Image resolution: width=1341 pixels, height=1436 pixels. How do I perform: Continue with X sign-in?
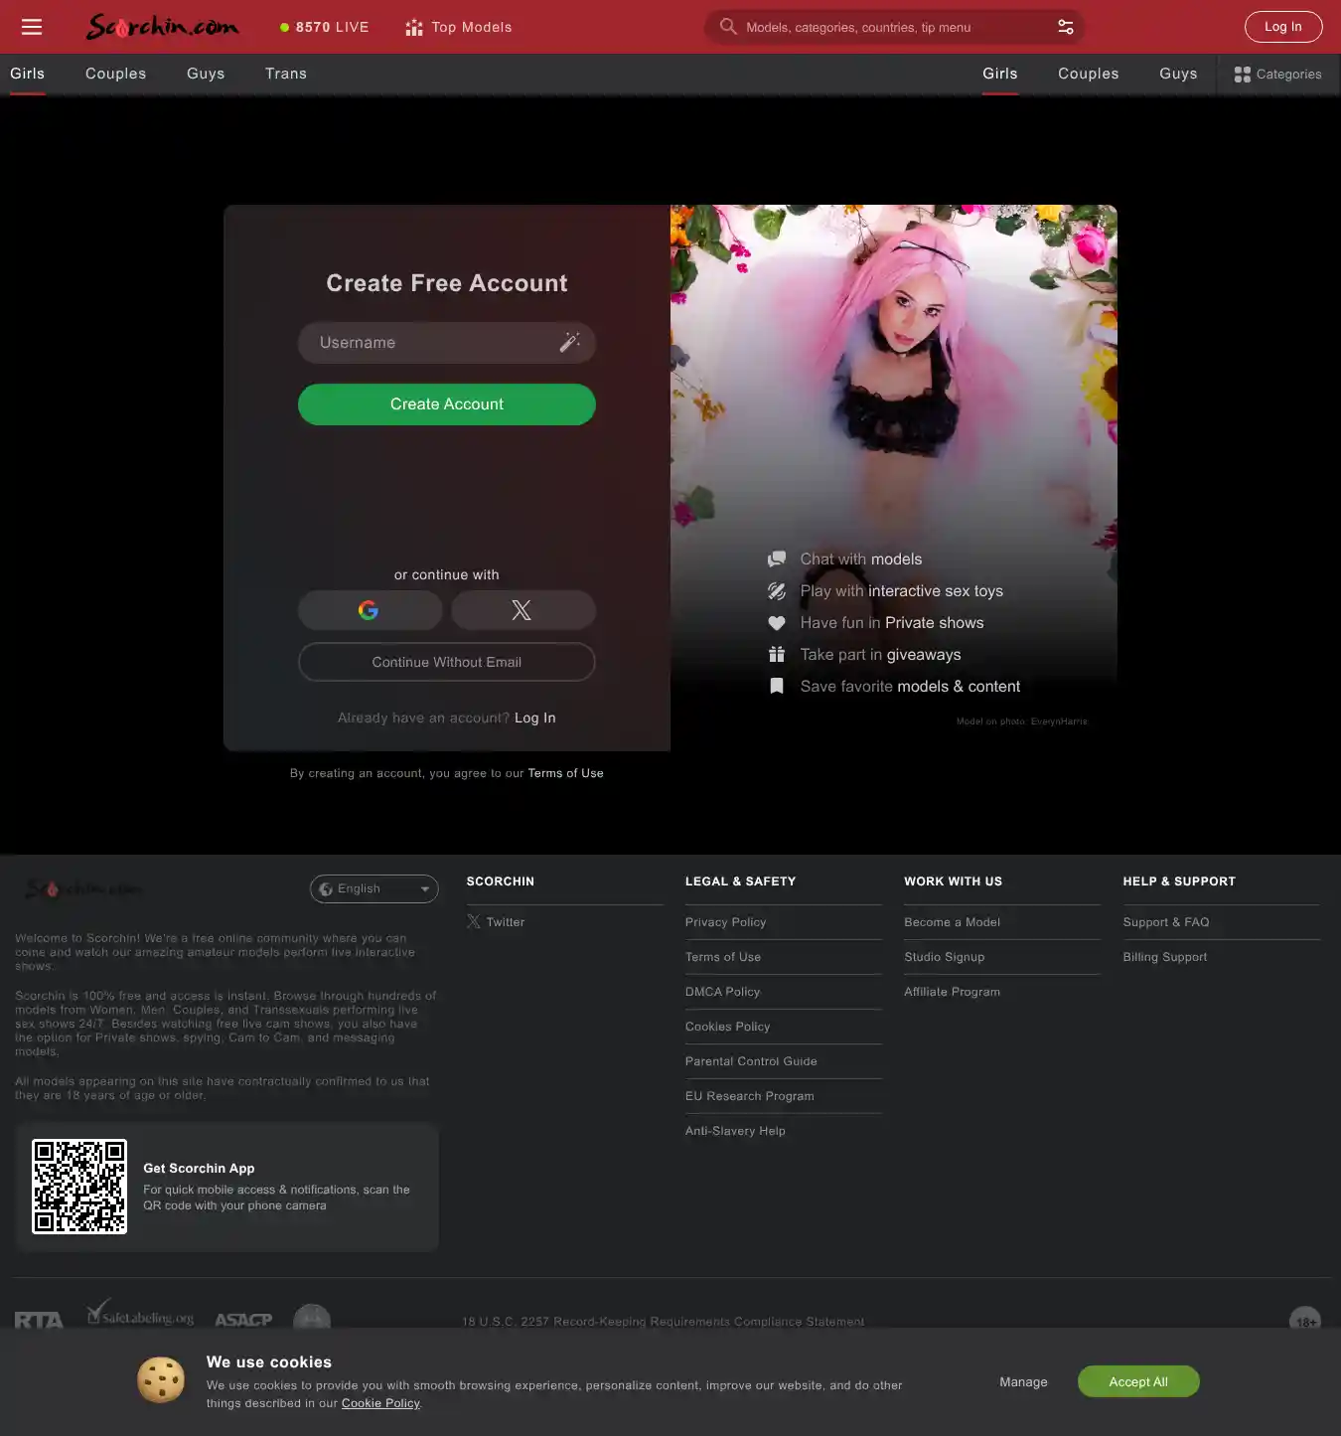pos(522,610)
